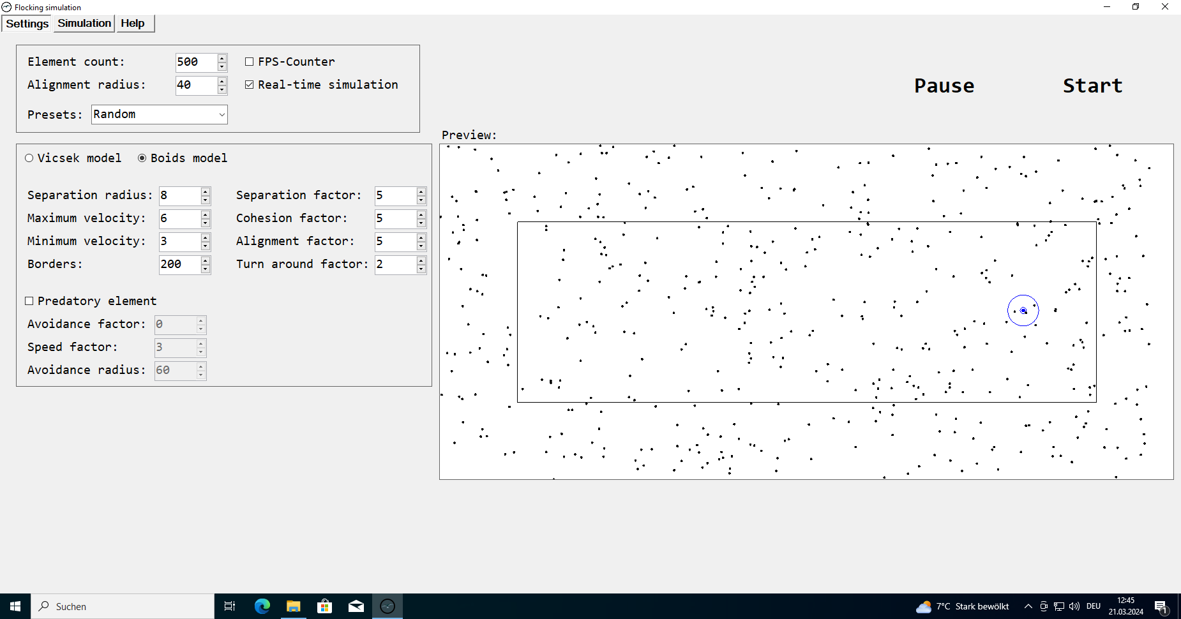
Task: Open the Mail app from the taskbar
Action: [356, 606]
